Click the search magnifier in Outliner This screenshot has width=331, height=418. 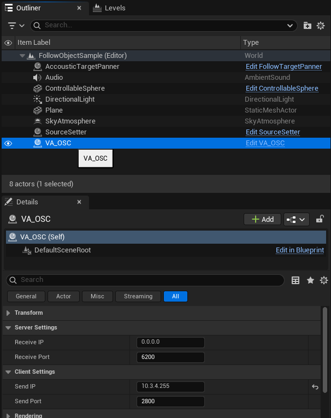[x=37, y=26]
